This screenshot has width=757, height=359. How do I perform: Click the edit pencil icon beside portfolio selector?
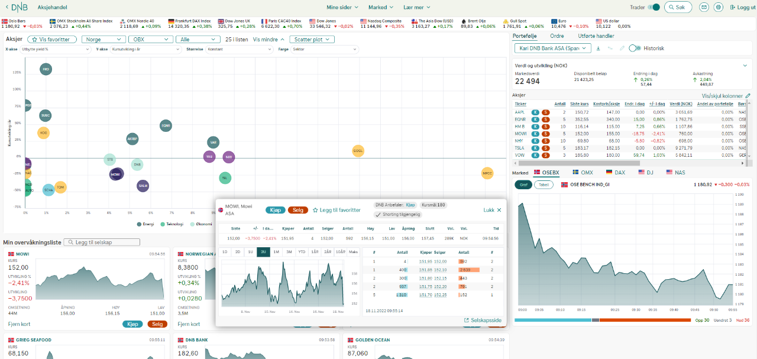622,48
